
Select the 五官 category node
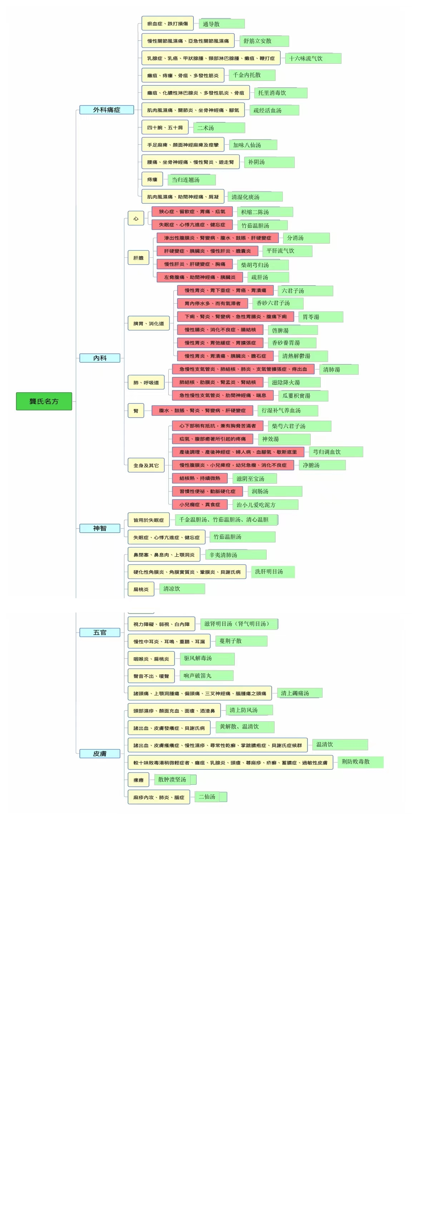pyautogui.click(x=100, y=633)
